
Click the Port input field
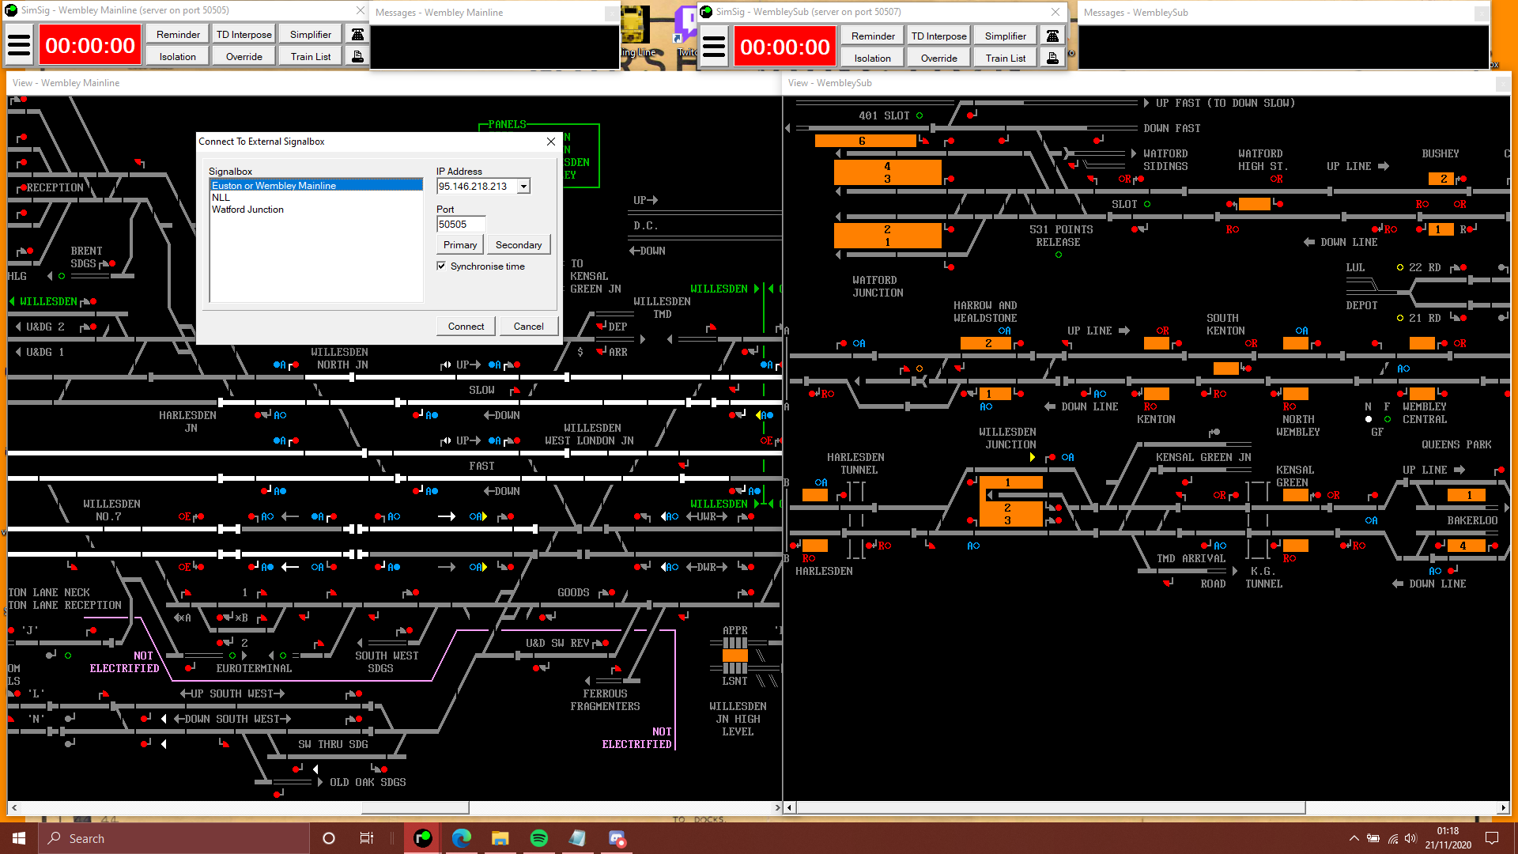(461, 224)
